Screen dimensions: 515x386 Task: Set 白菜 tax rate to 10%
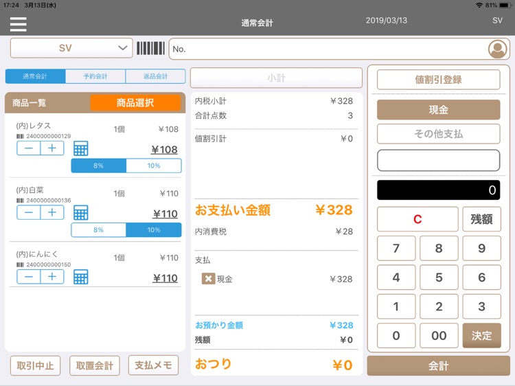(x=154, y=229)
